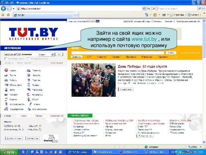This screenshot has height=155, width=206.
Task: Tick the second checkbox under the login form
Action: (28, 58)
